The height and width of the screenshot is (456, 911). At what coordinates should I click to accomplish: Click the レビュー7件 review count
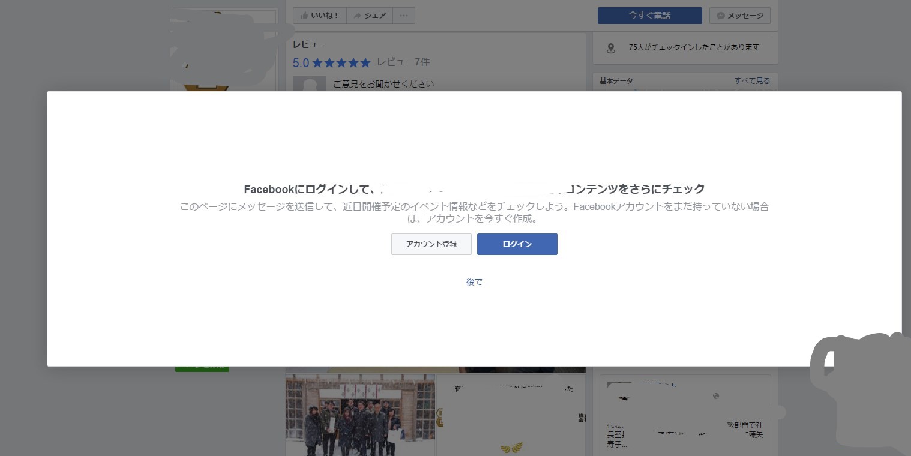(403, 62)
